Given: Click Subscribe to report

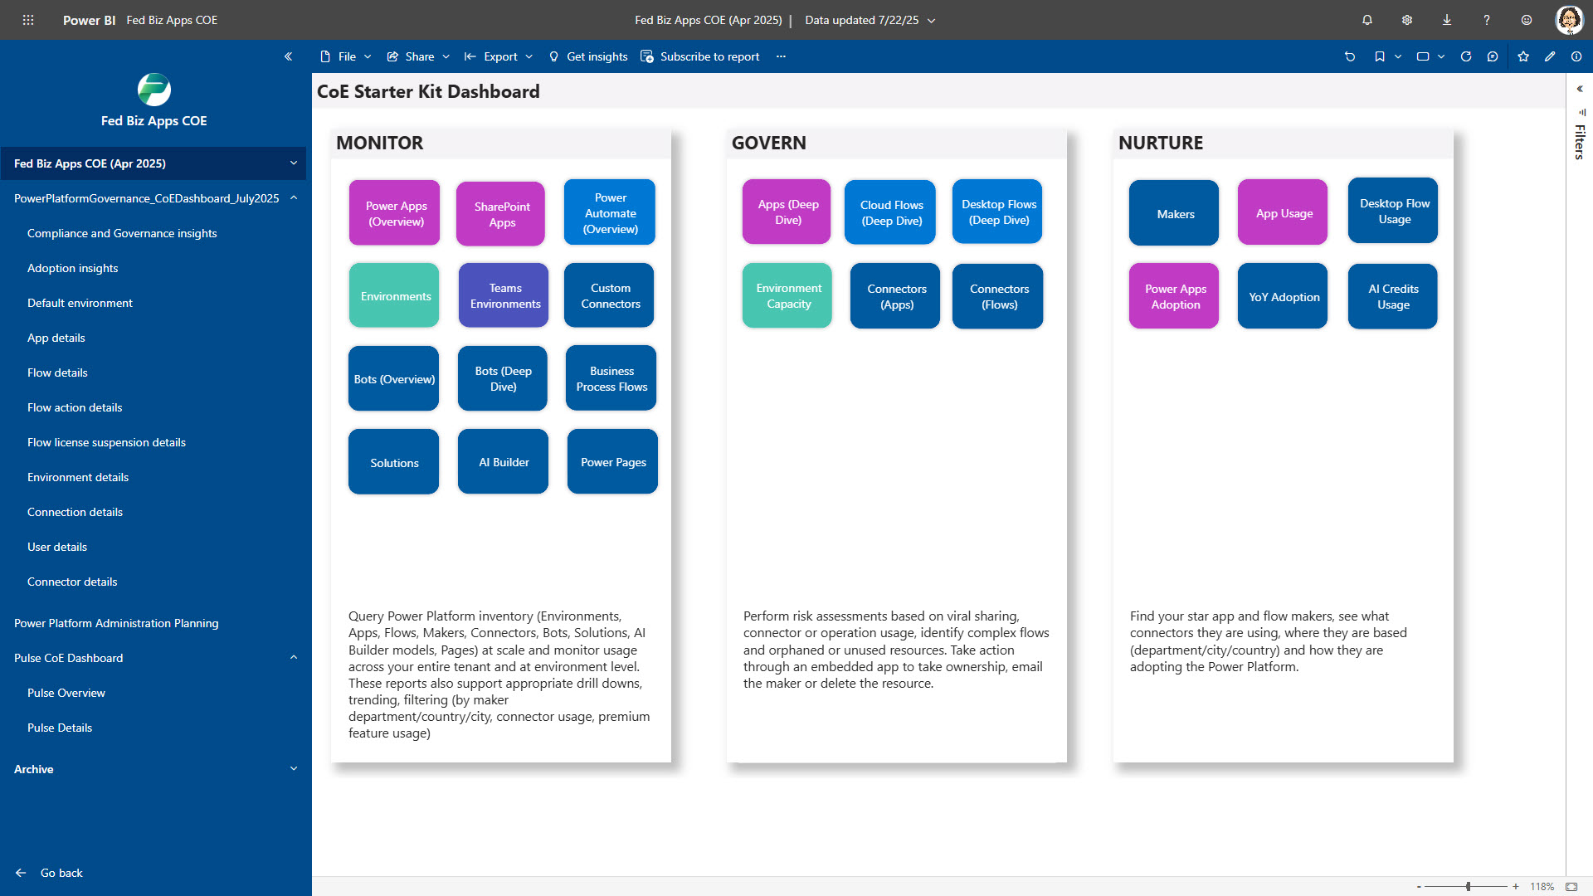Looking at the screenshot, I should (x=700, y=56).
